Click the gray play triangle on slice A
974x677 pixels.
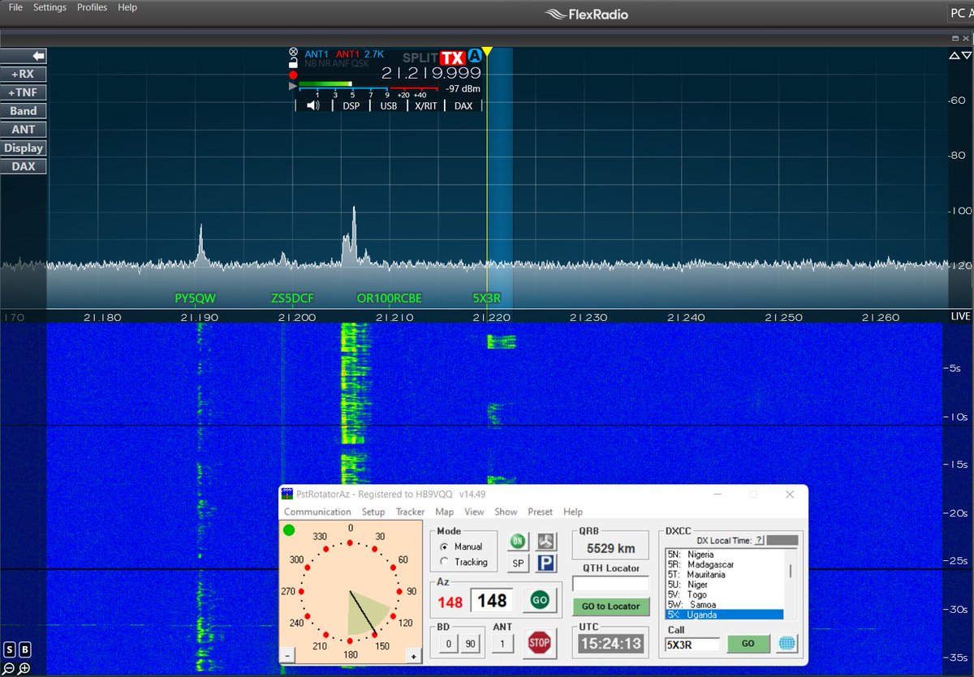(293, 85)
